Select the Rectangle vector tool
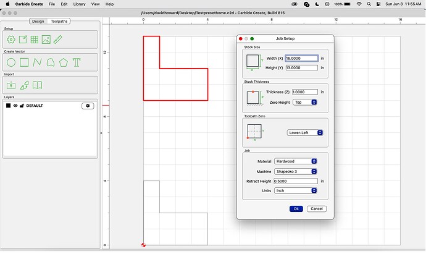426x275 pixels. pos(24,62)
